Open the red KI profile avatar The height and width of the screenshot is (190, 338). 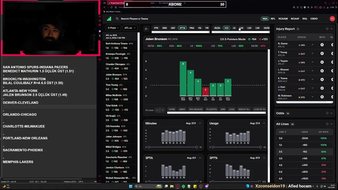coord(332,19)
